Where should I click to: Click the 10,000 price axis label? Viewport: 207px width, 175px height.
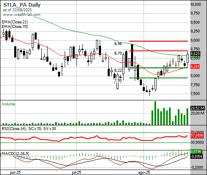196,5
